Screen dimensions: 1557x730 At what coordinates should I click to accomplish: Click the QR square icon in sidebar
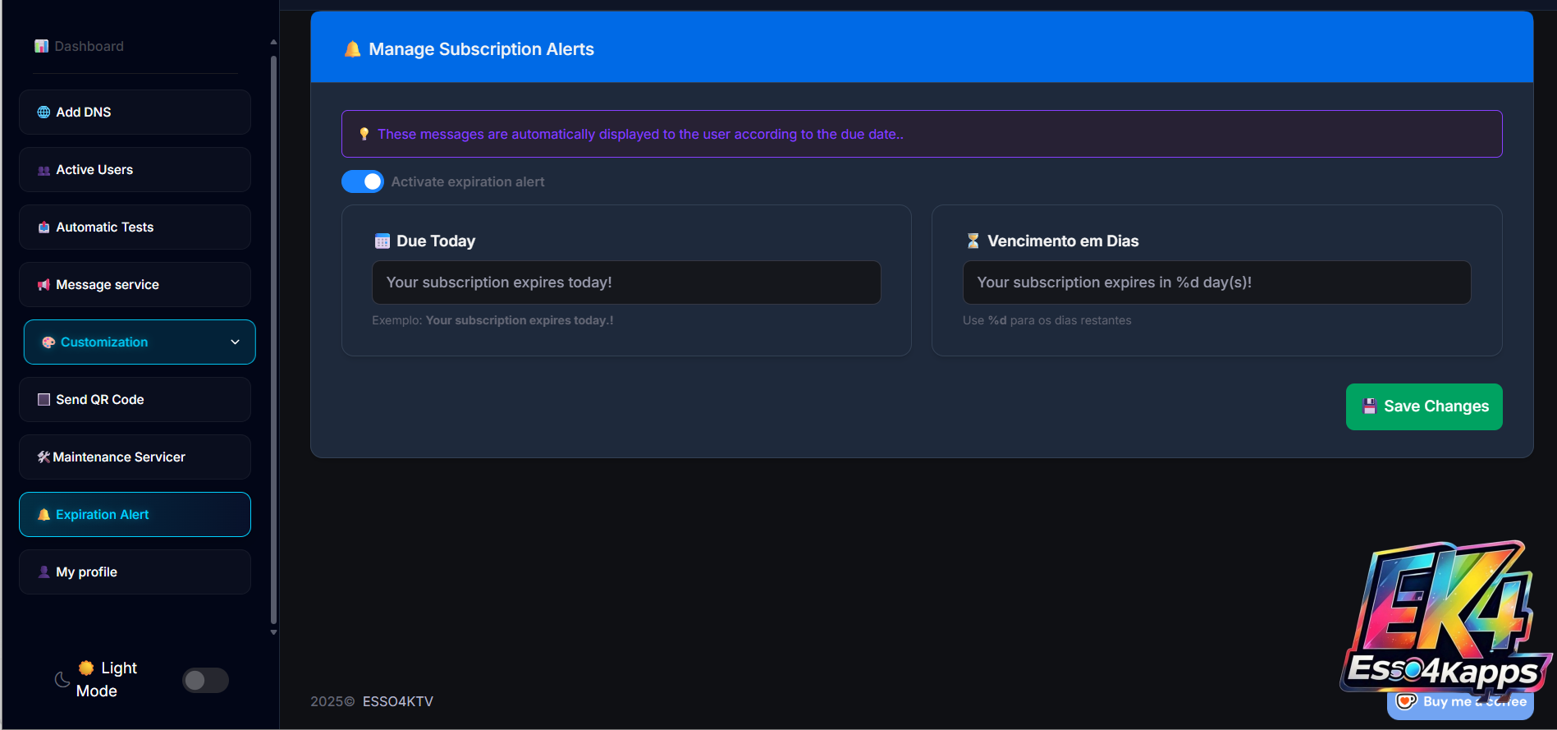pos(44,400)
